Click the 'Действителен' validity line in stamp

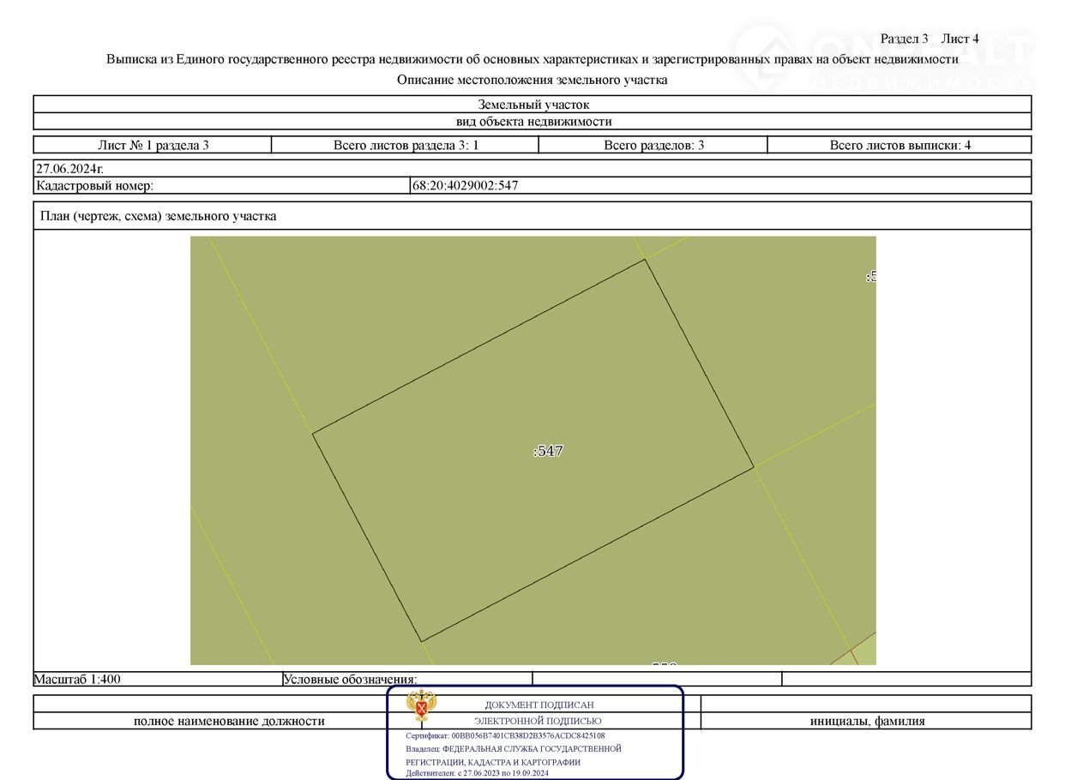point(477,773)
